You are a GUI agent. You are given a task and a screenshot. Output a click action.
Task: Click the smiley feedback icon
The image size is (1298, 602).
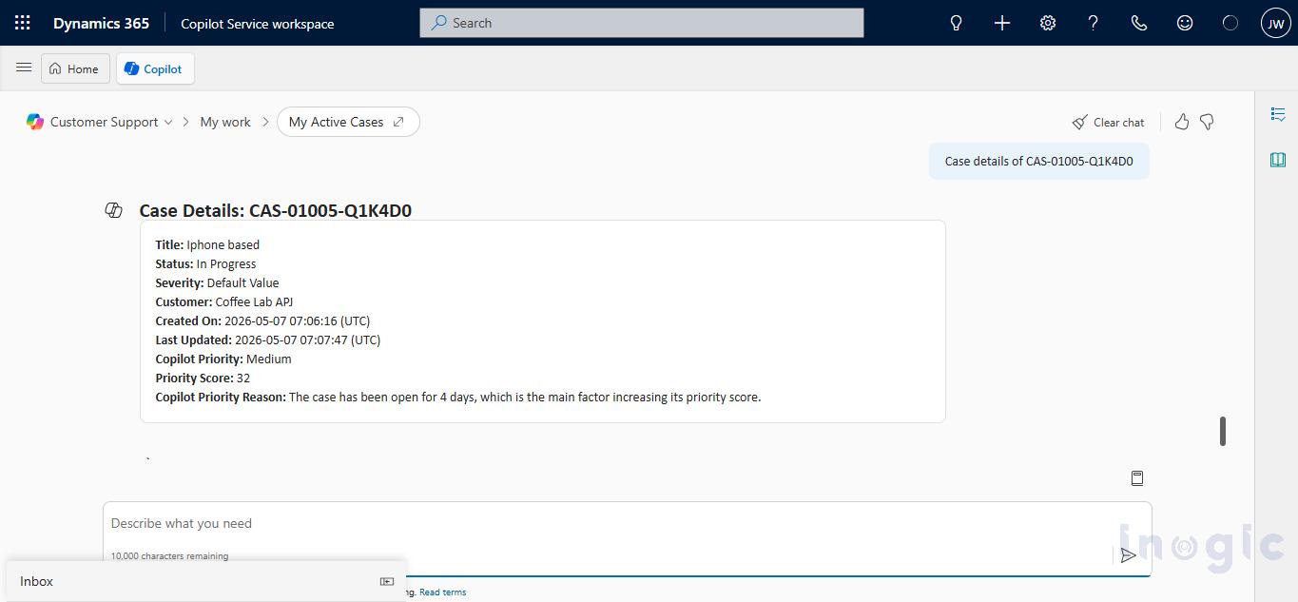pos(1185,23)
